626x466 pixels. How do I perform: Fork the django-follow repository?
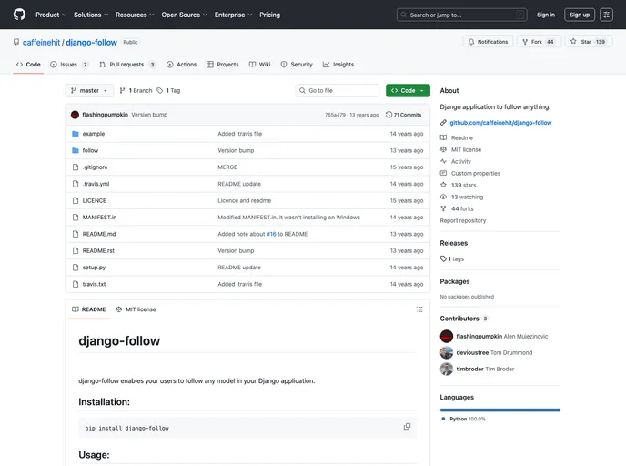[539, 42]
